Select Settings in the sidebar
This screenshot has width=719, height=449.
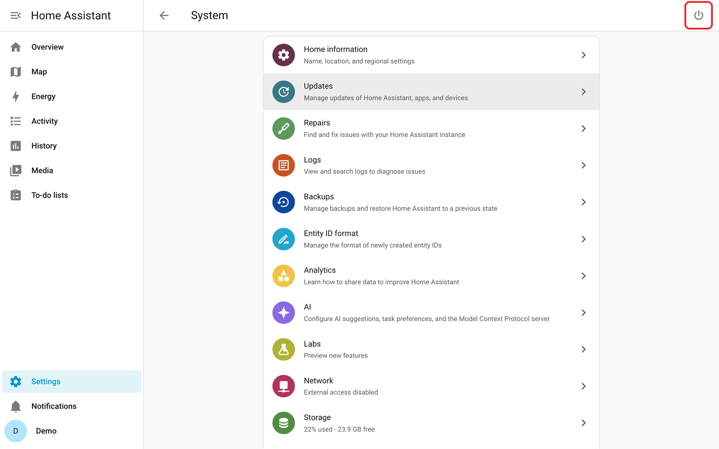[72, 382]
